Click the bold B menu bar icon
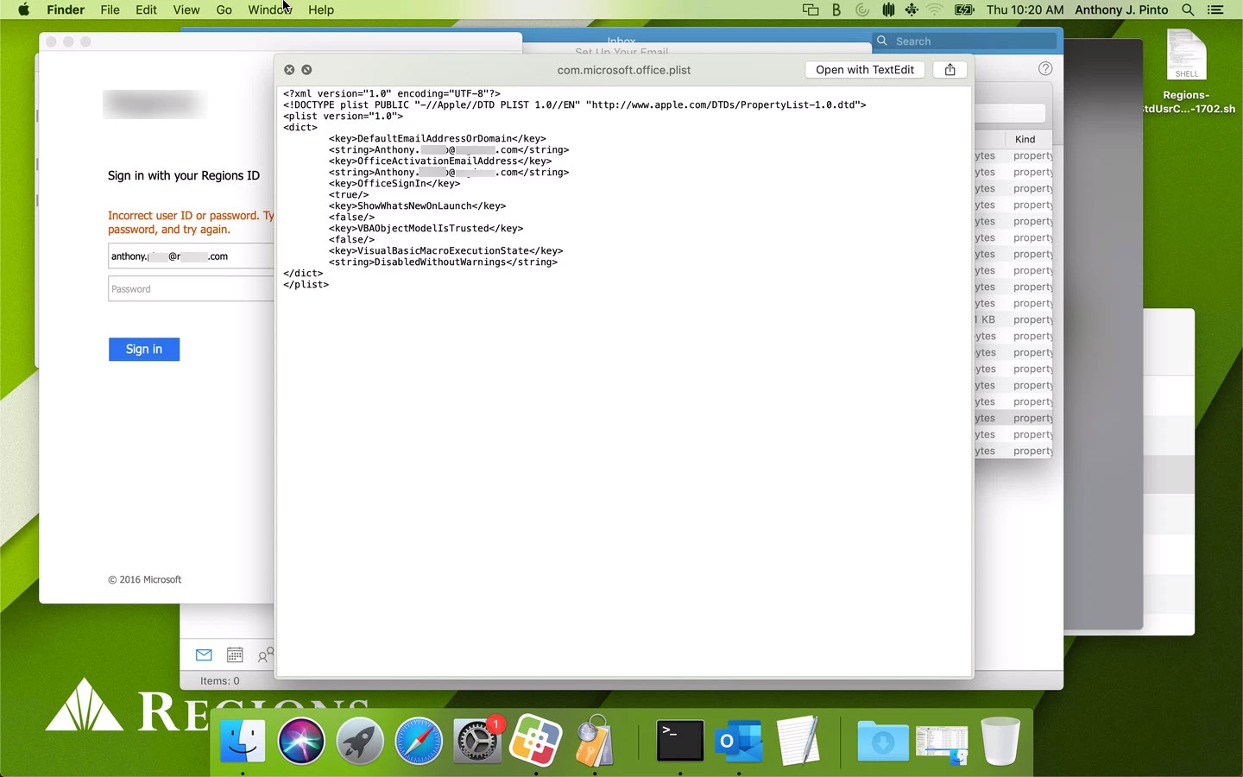The image size is (1243, 777). pyautogui.click(x=836, y=10)
